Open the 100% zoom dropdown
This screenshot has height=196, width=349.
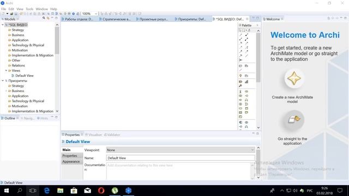coord(96,14)
